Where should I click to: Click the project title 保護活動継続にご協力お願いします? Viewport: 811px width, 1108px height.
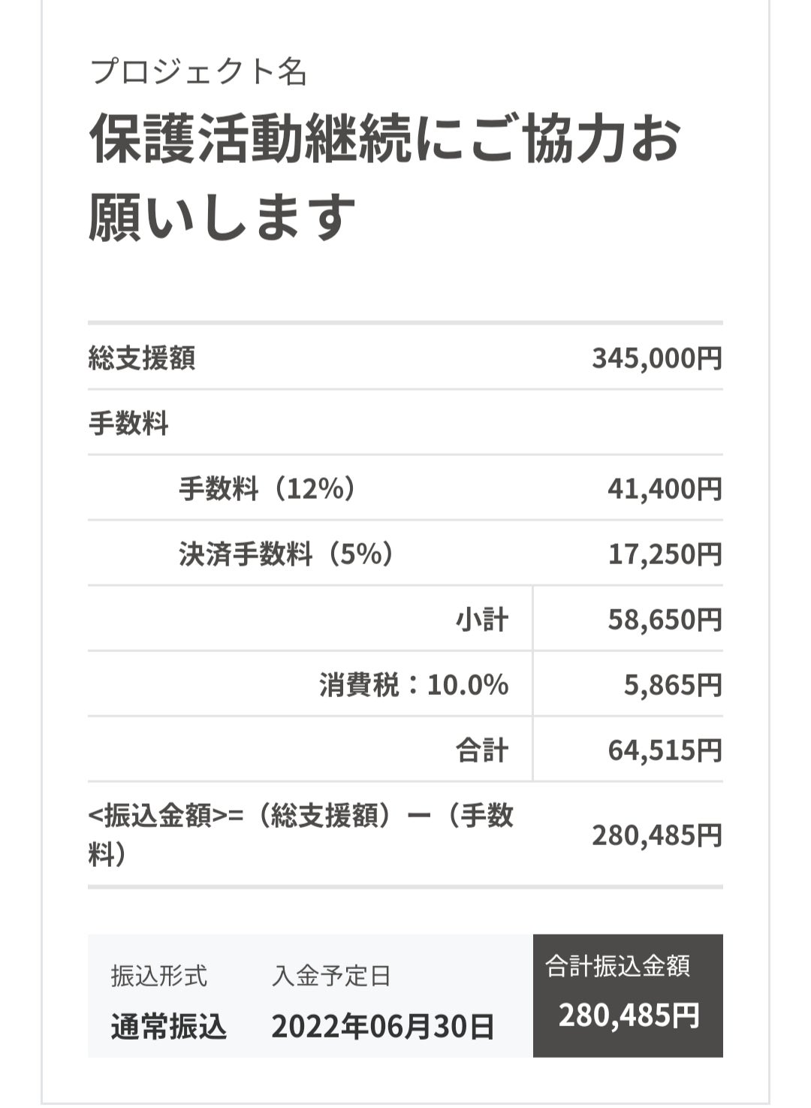point(384,177)
